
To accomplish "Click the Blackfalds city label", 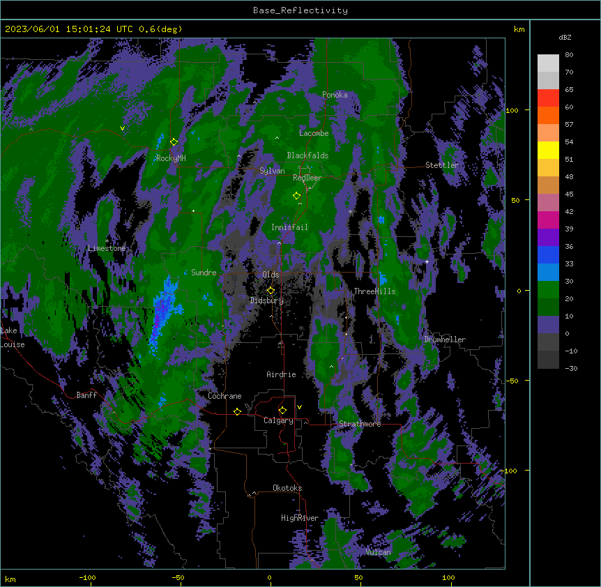I will pos(307,155).
